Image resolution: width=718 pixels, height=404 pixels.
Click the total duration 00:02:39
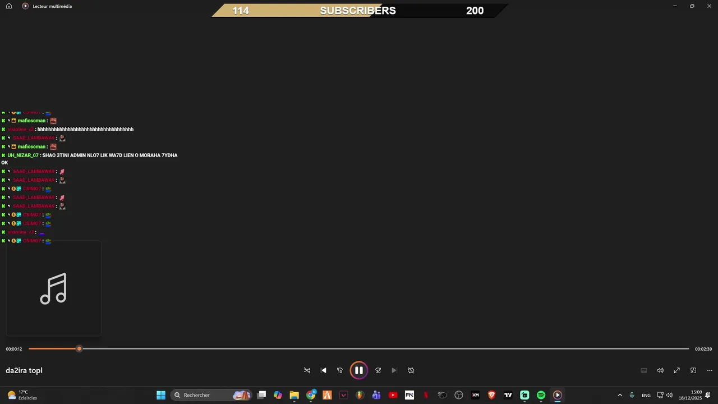pyautogui.click(x=703, y=349)
